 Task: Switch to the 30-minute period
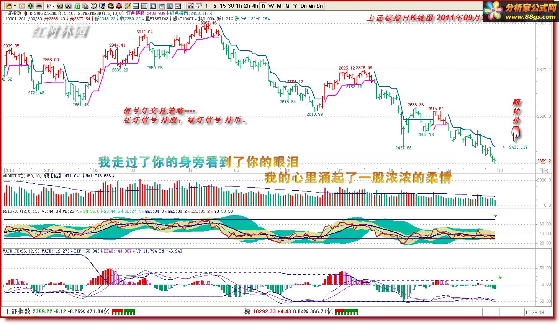(231, 6)
